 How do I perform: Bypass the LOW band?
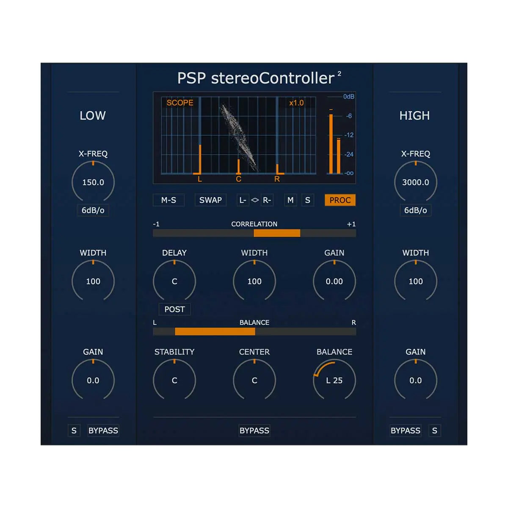[102, 431]
